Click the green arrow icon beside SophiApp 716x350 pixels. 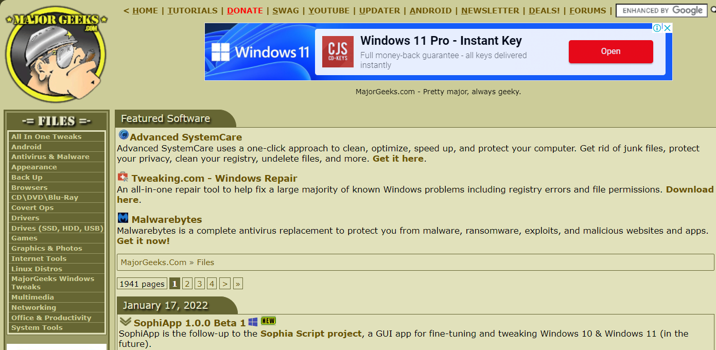point(126,322)
